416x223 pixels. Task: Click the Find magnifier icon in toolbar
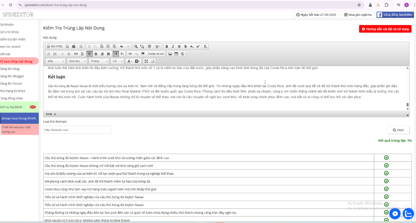click(x=136, y=47)
